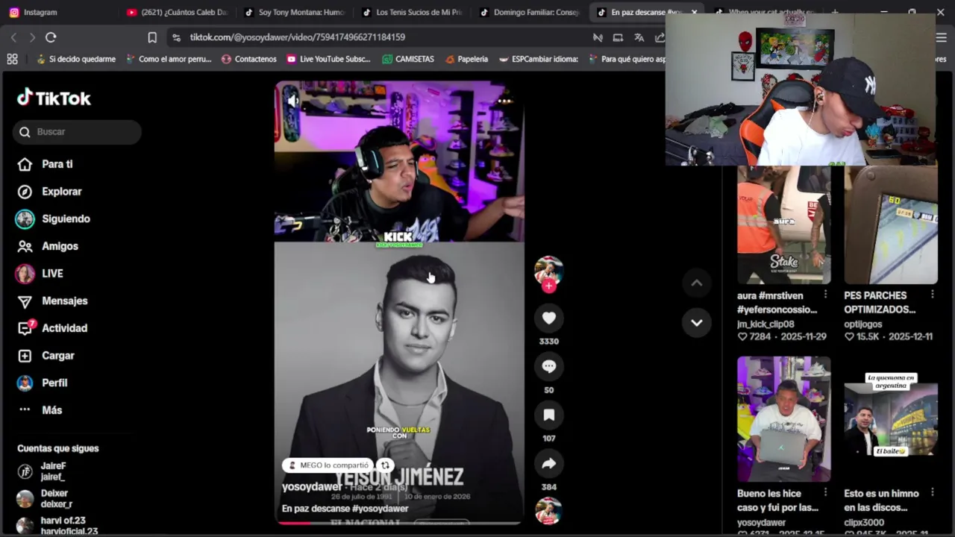Open PES PARCHES OPTIMIZADOS video thumbnail
The height and width of the screenshot is (537, 955).
coord(891,224)
